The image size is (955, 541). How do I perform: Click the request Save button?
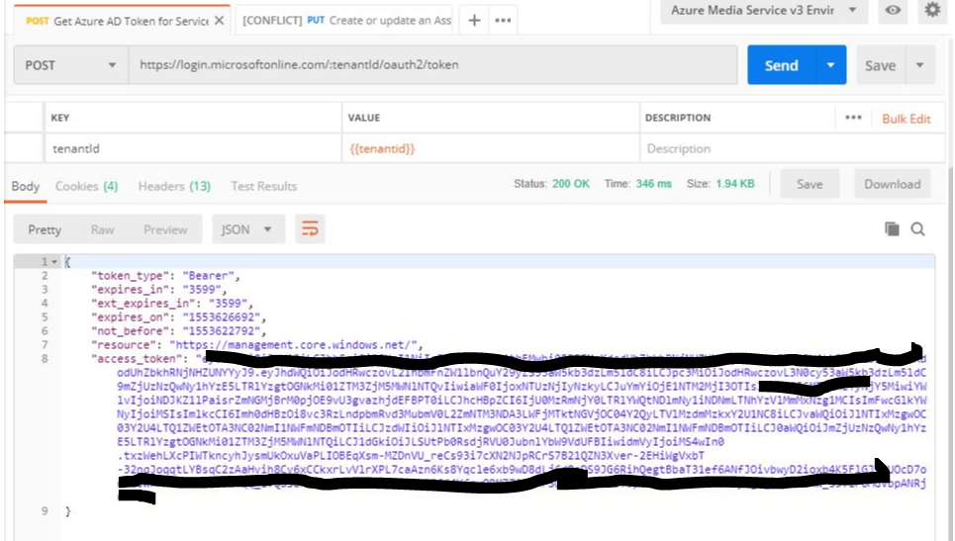881,65
